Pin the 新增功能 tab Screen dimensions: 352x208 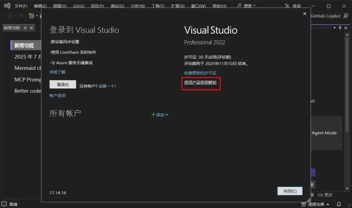coord(25,28)
